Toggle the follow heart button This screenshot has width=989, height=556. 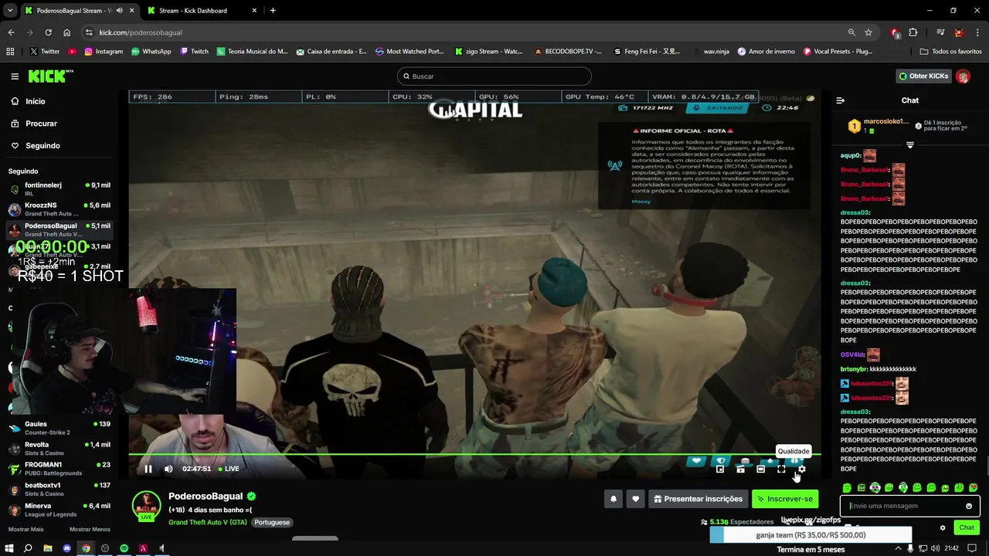pos(636,499)
